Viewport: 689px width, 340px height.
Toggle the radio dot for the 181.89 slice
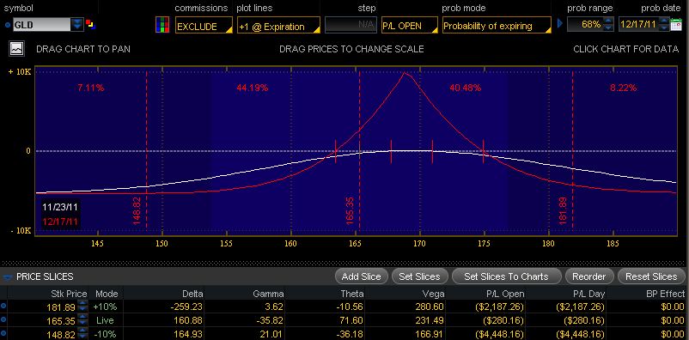[4, 307]
